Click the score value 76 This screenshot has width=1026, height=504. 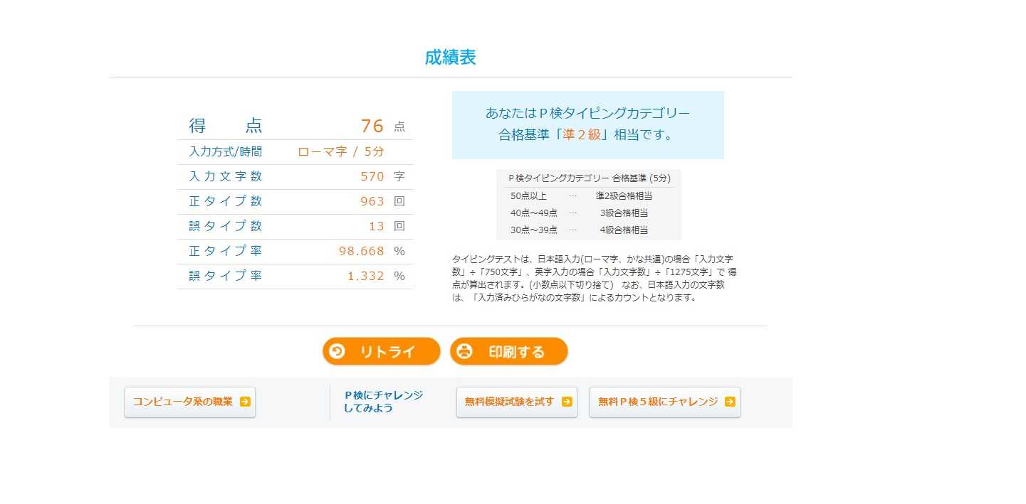coord(372,126)
